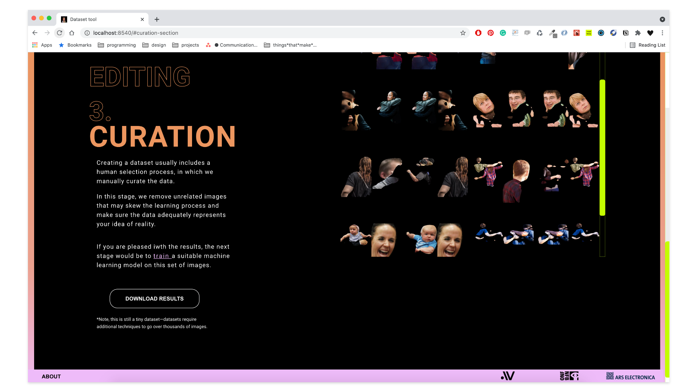Open the clock timer extension
Viewport: 697px width, 392px height.
click(601, 33)
